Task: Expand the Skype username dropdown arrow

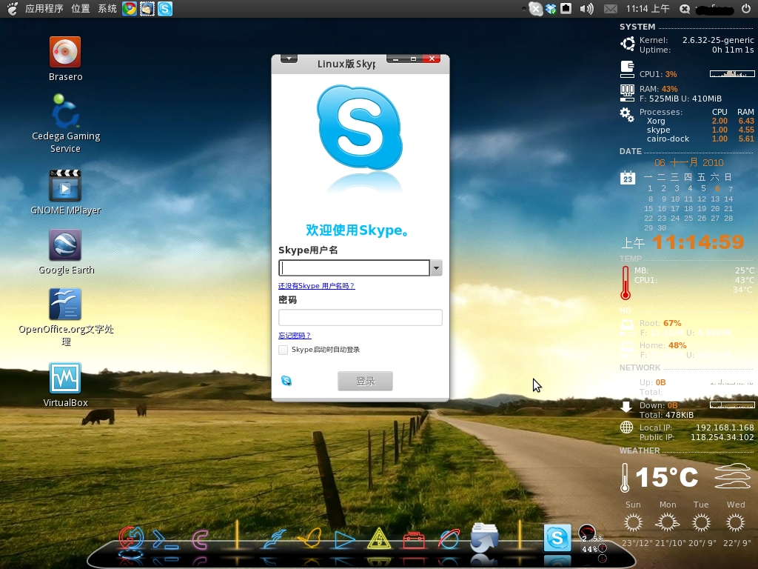Action: tap(436, 268)
